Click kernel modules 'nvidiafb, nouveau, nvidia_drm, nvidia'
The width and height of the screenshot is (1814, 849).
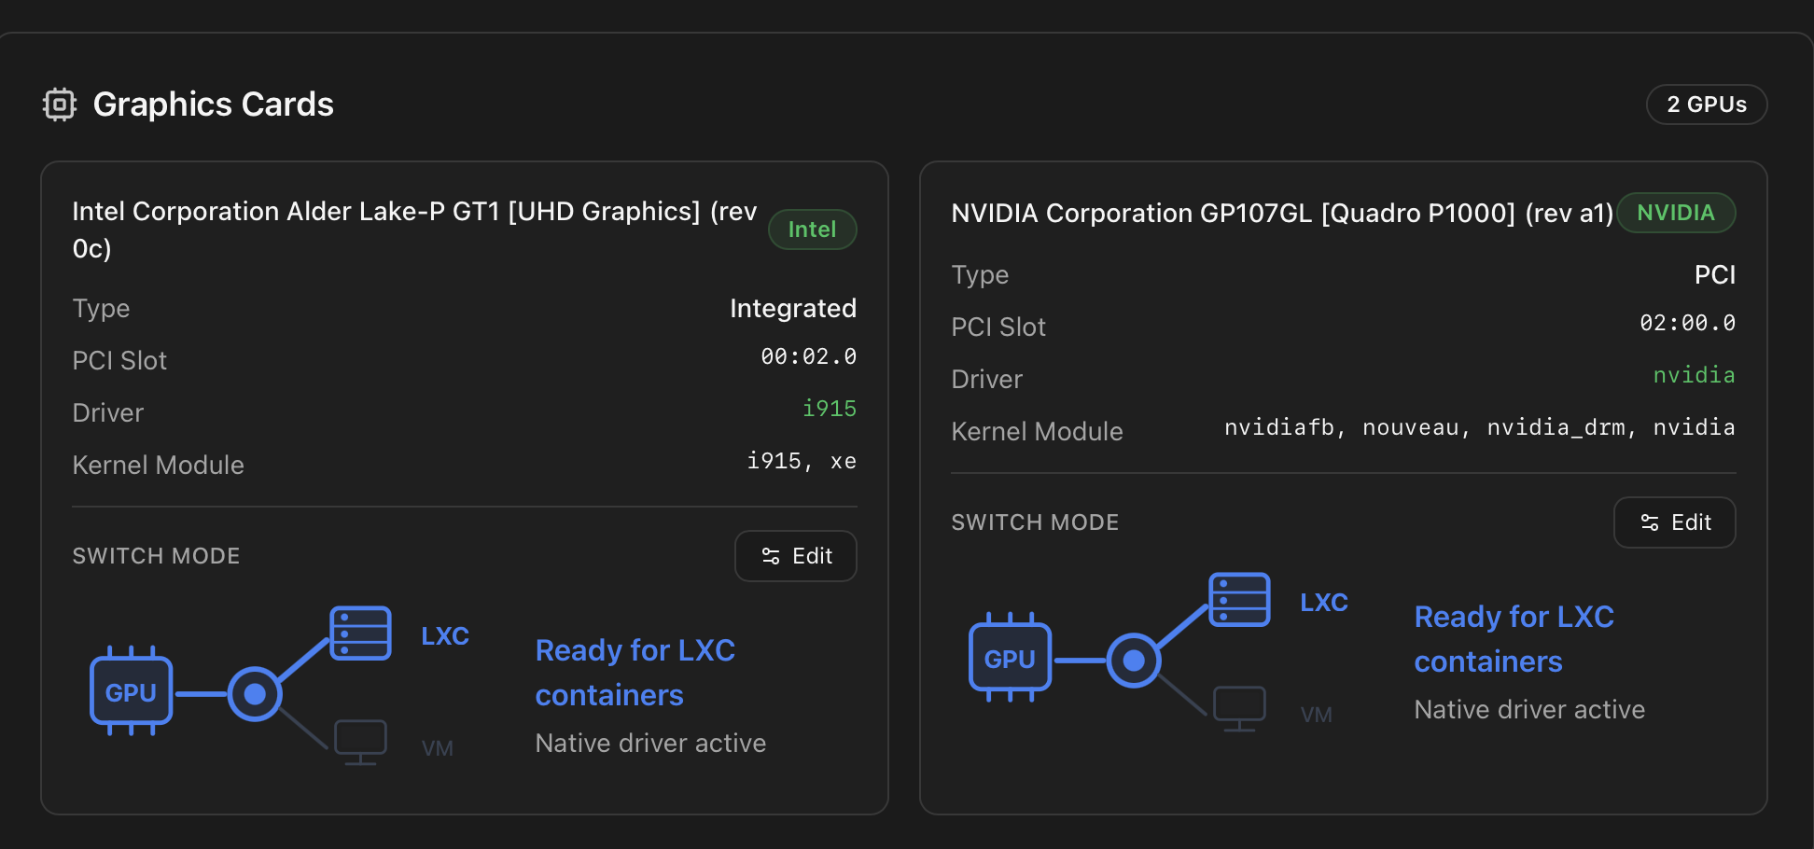(1480, 427)
